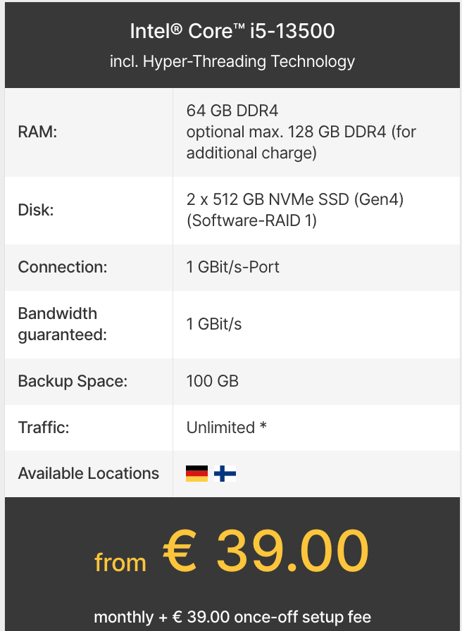
Task: Click the 100 GB backup value
Action: [x=213, y=381]
